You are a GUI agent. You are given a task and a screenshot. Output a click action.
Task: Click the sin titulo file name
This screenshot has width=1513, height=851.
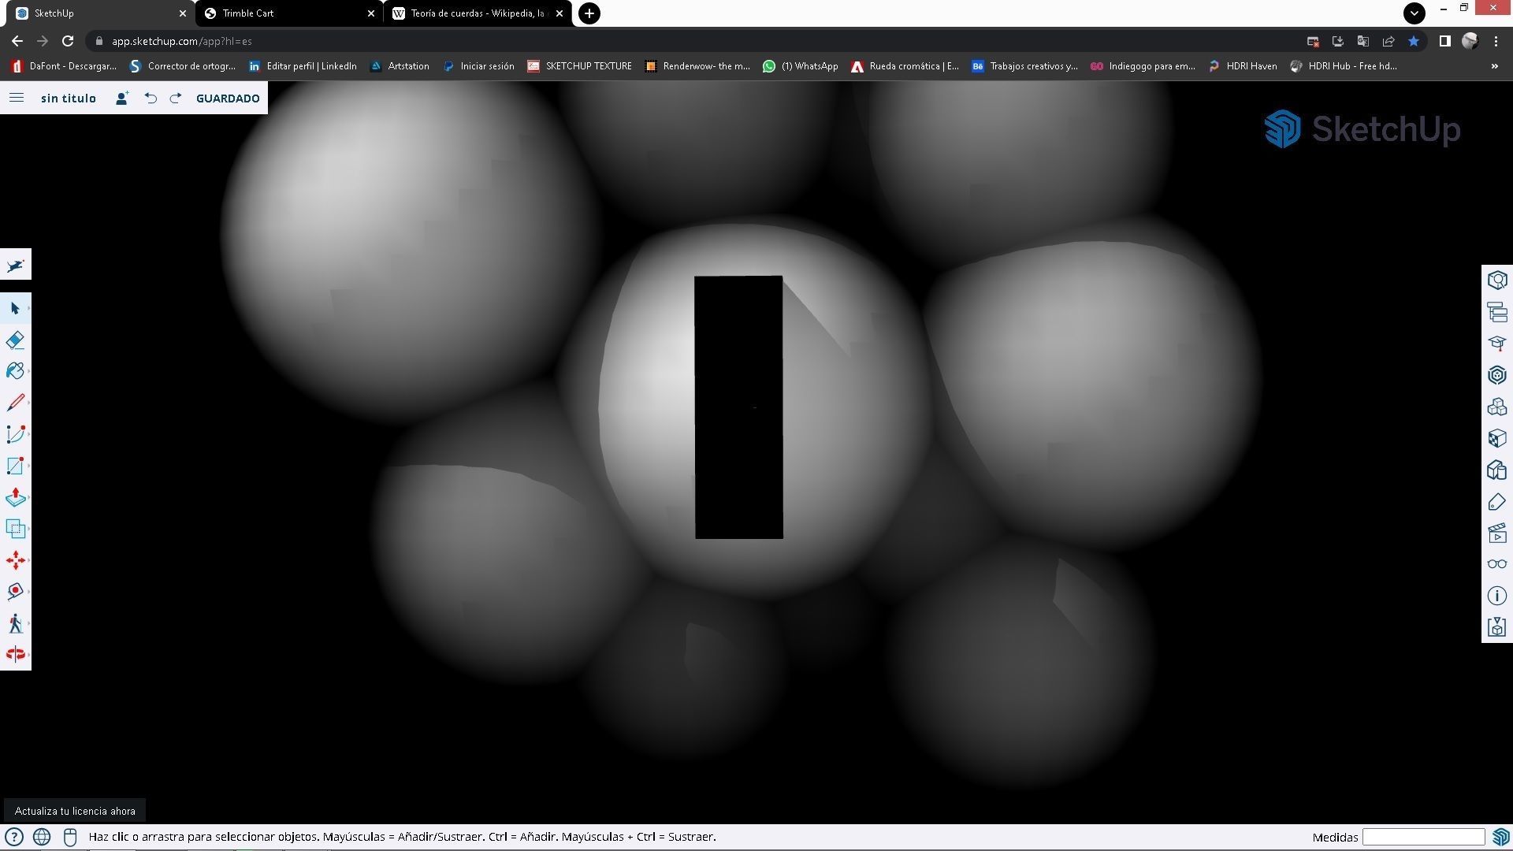click(69, 98)
